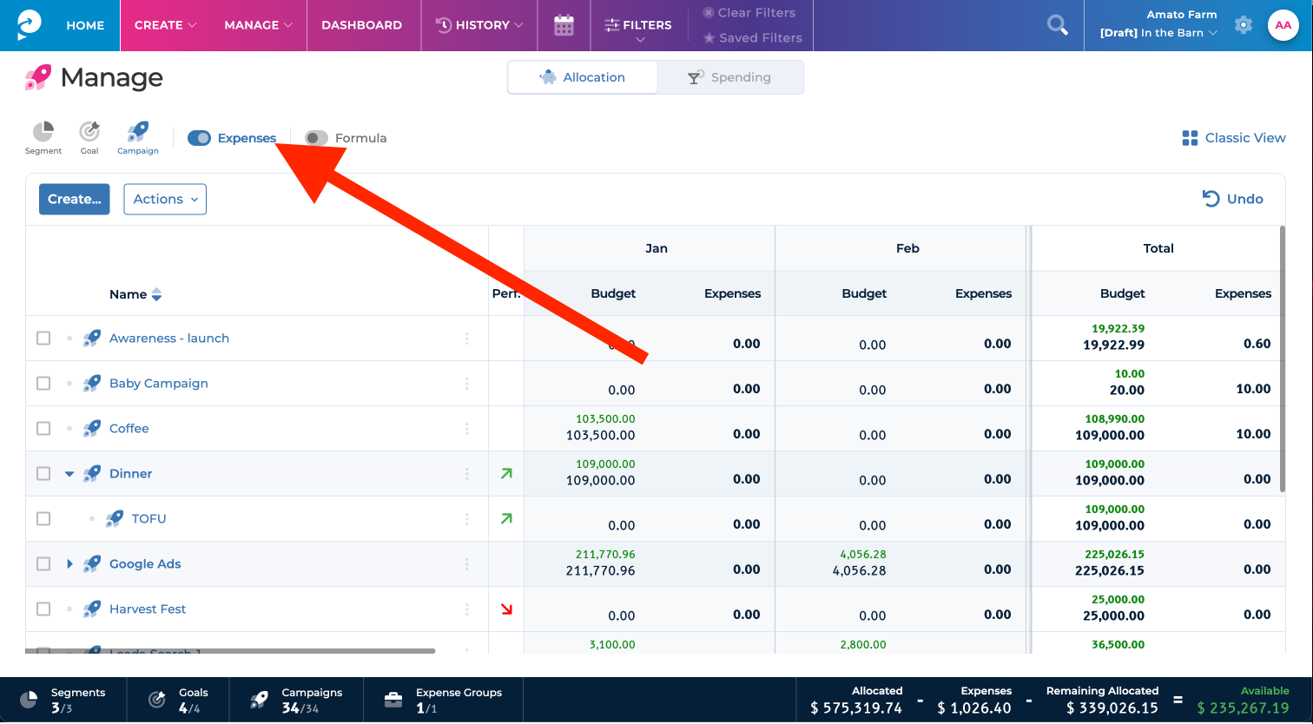Click green performance arrow on TOFU row
The height and width of the screenshot is (724, 1313).
pos(506,519)
